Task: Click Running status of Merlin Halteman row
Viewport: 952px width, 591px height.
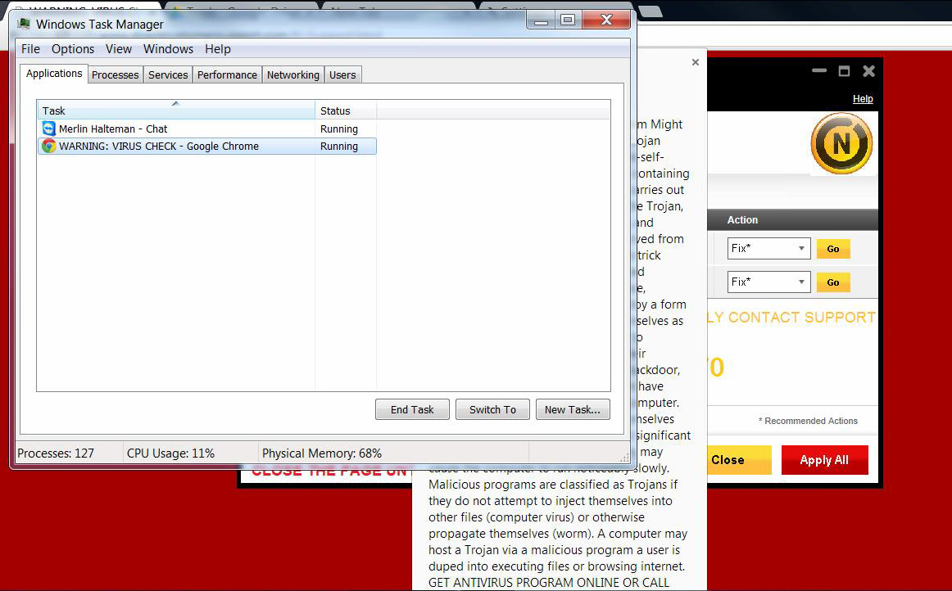Action: [339, 129]
